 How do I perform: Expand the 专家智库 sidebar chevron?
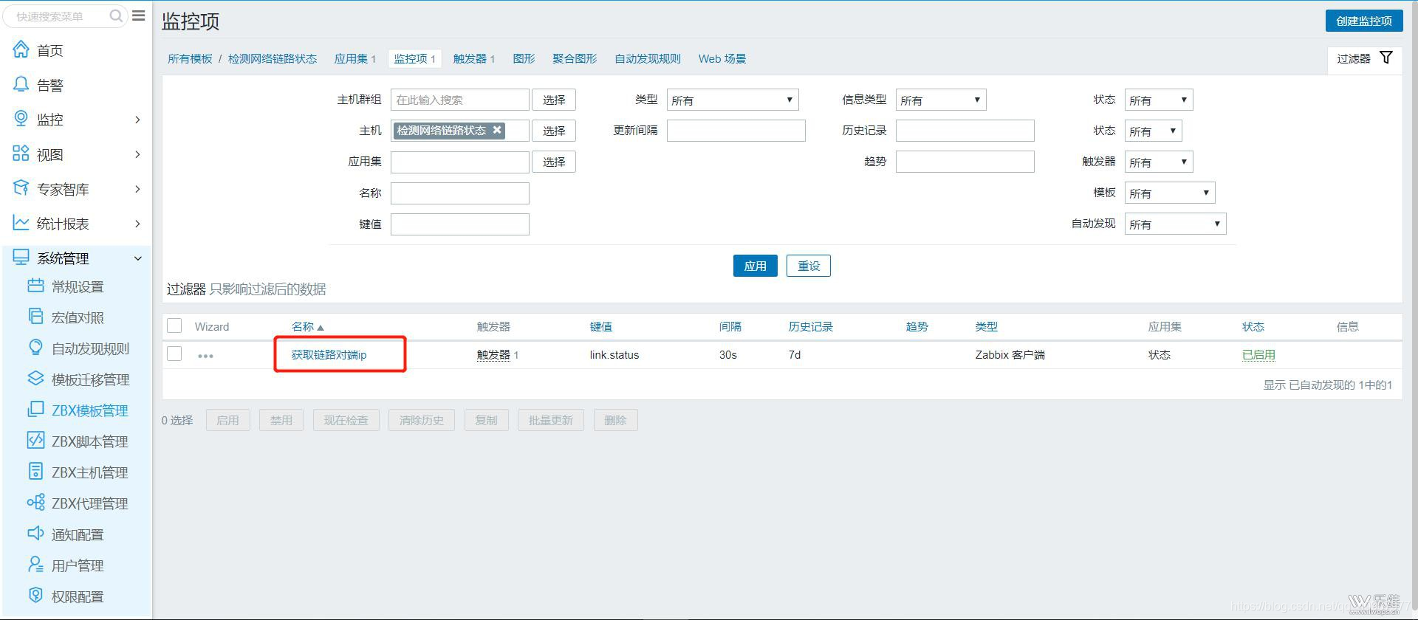pyautogui.click(x=137, y=189)
